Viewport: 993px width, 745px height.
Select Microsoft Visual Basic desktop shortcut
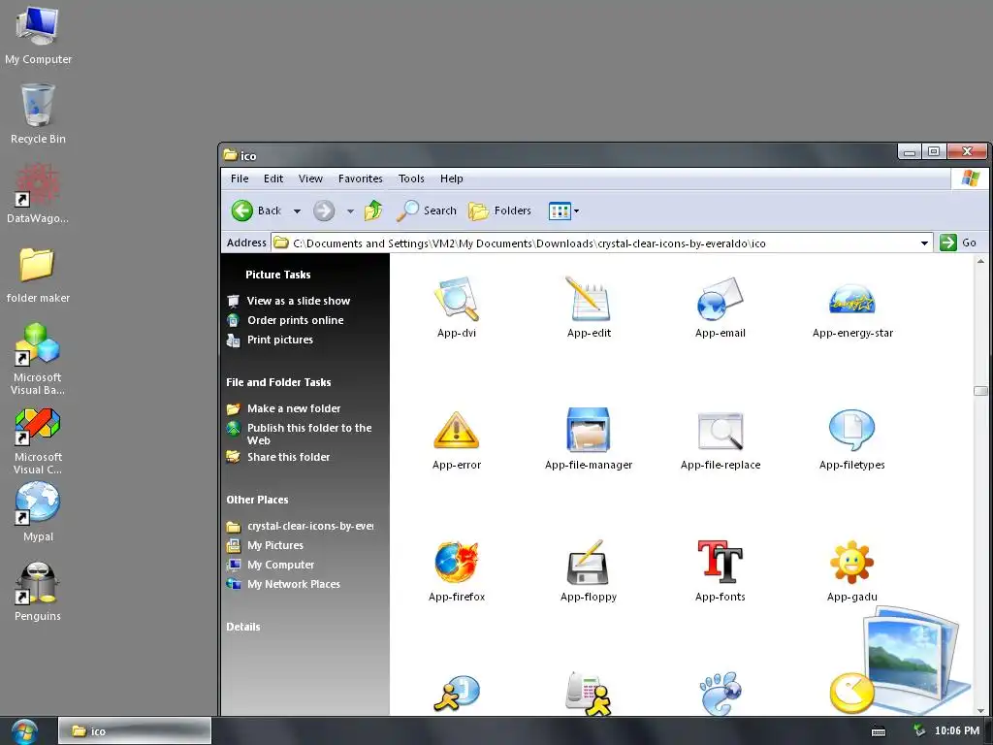tap(38, 359)
